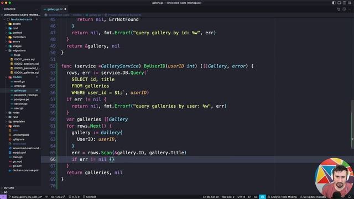354x199 pixels.
Task: Open errors and warnings count in status bar
Action: tap(74, 197)
